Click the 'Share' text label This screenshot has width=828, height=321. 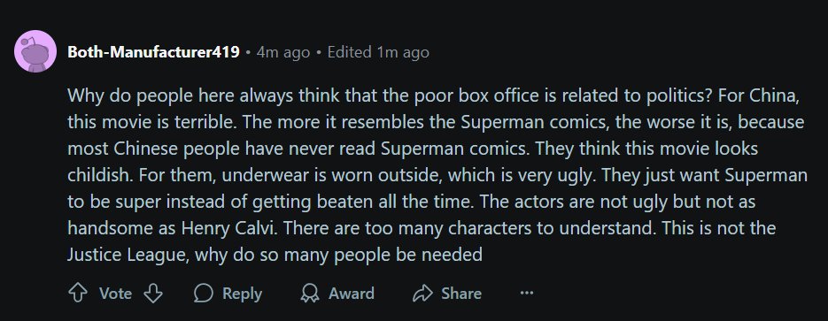[461, 294]
